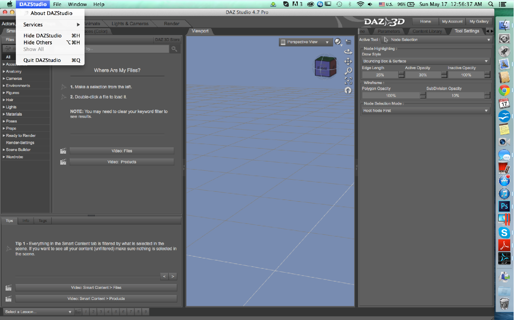Viewport: 514px width, 320px height.
Task: Click next tip arrow button
Action: (173, 276)
